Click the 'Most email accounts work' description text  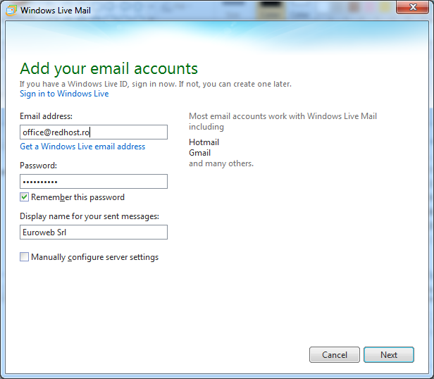[283, 117]
